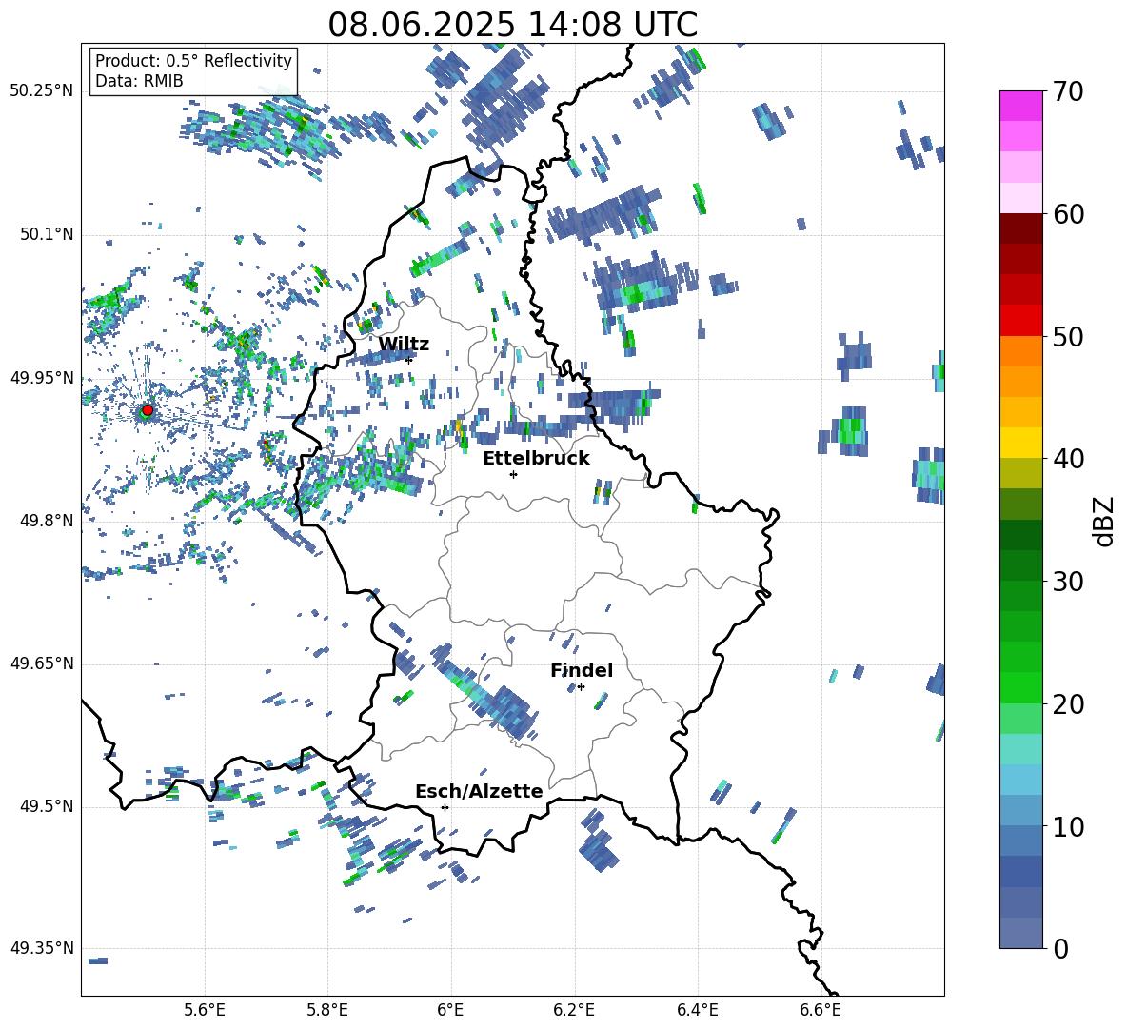Click the Esch/Alzette city label
This screenshot has width=1127, height=1029.
point(479,791)
